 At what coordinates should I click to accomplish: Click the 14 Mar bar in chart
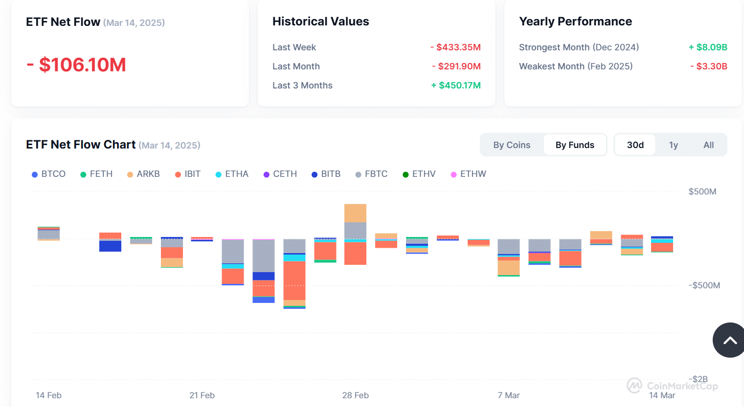[662, 244]
